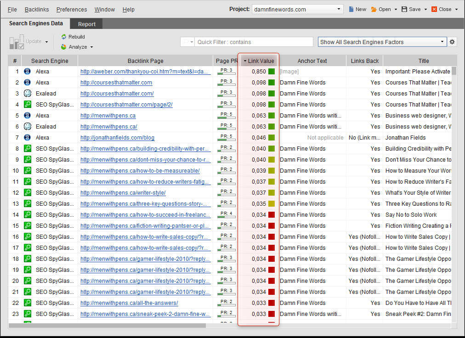
Task: Click the Close project red icon
Action: pyautogui.click(x=434, y=9)
